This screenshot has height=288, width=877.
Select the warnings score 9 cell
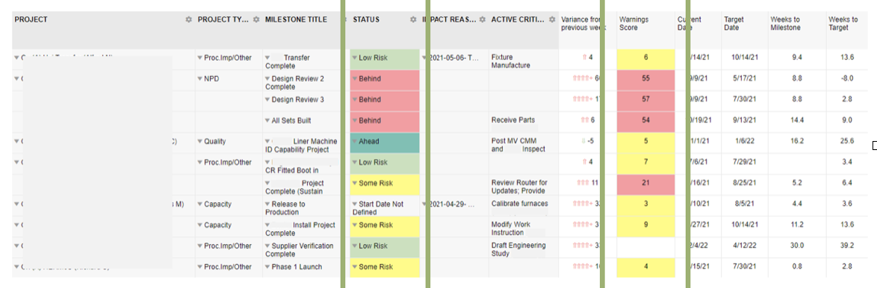[645, 227]
